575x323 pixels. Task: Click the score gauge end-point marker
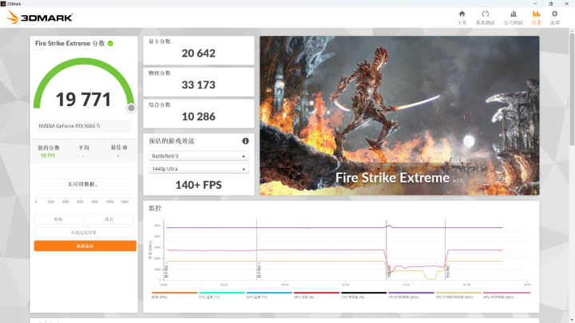[131, 108]
